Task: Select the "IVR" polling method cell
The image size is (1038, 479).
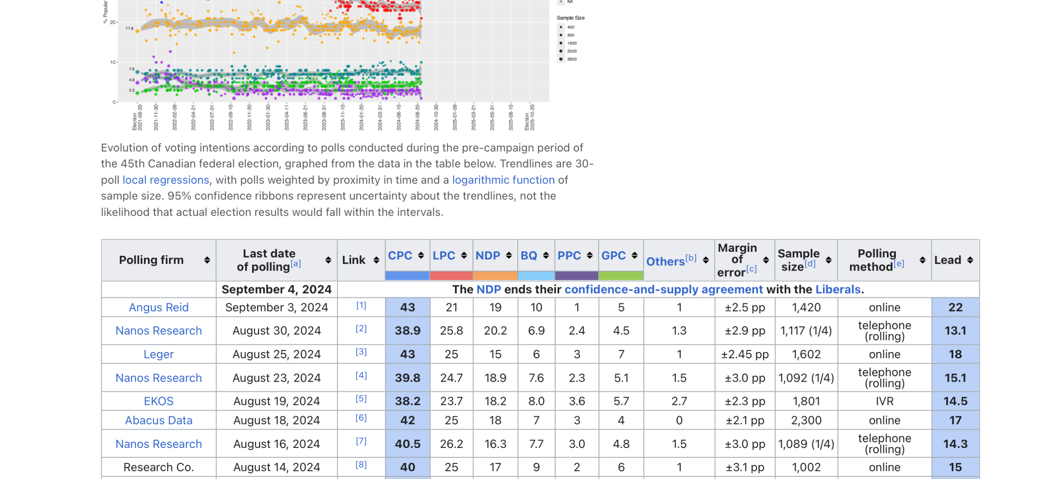Action: [x=885, y=401]
